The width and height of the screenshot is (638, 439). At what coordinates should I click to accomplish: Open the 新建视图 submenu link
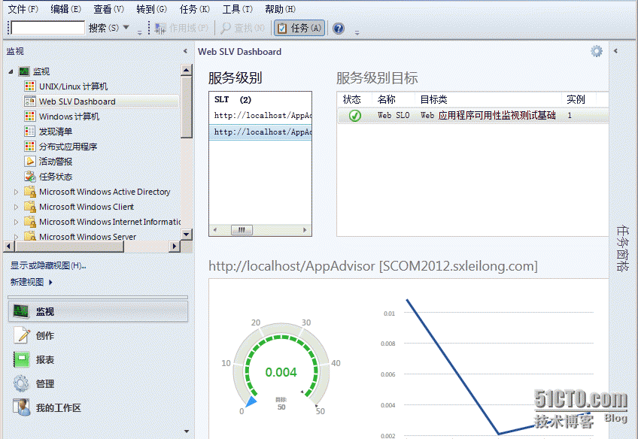click(x=32, y=282)
